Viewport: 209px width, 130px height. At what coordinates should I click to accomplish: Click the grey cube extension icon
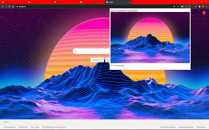pyautogui.click(x=182, y=6)
